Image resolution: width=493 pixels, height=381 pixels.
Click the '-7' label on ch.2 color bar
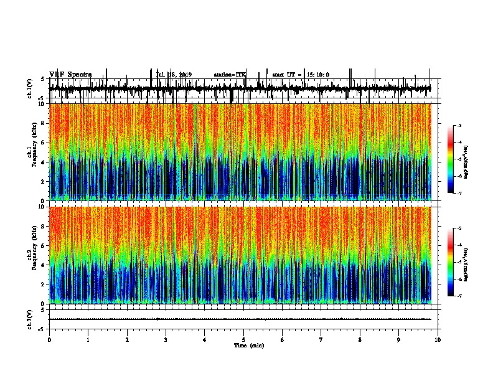(459, 296)
